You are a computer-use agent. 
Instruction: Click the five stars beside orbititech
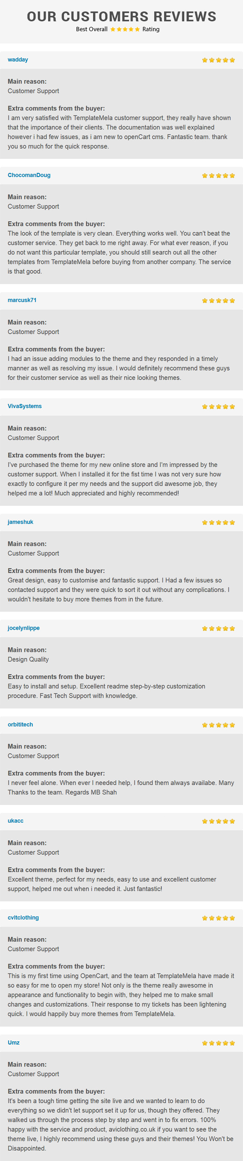coord(218,724)
